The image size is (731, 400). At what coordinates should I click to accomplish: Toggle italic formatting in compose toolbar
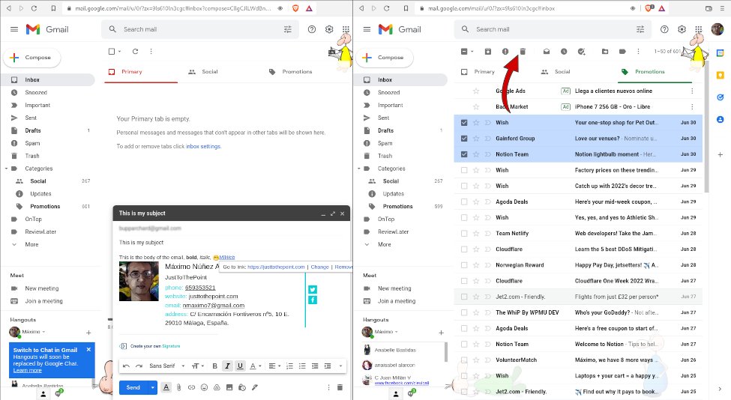[x=227, y=366]
